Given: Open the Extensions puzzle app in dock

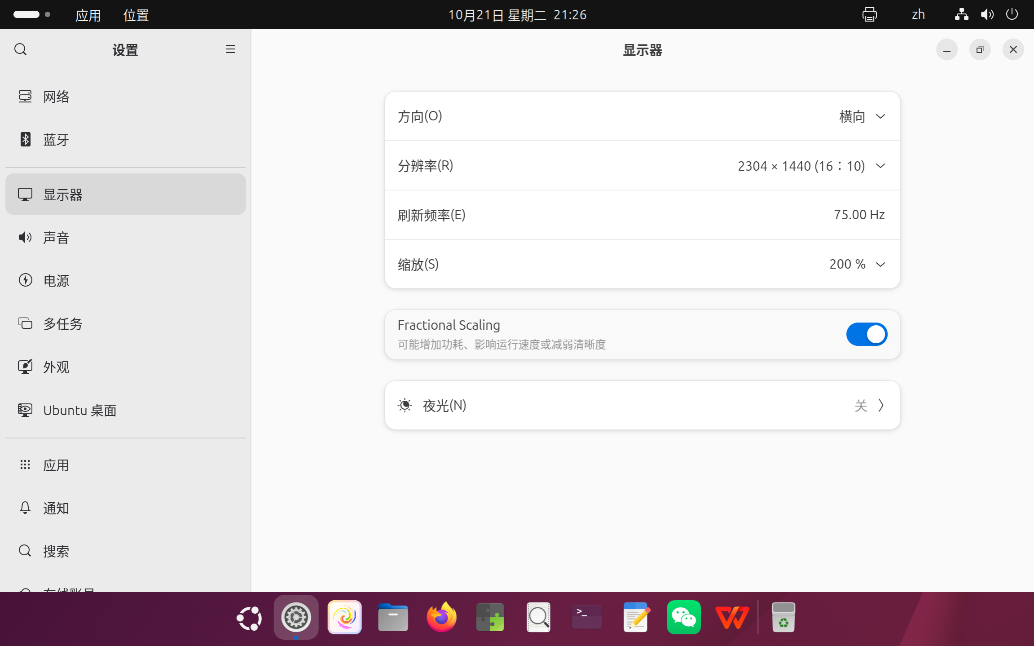Looking at the screenshot, I should [490, 617].
